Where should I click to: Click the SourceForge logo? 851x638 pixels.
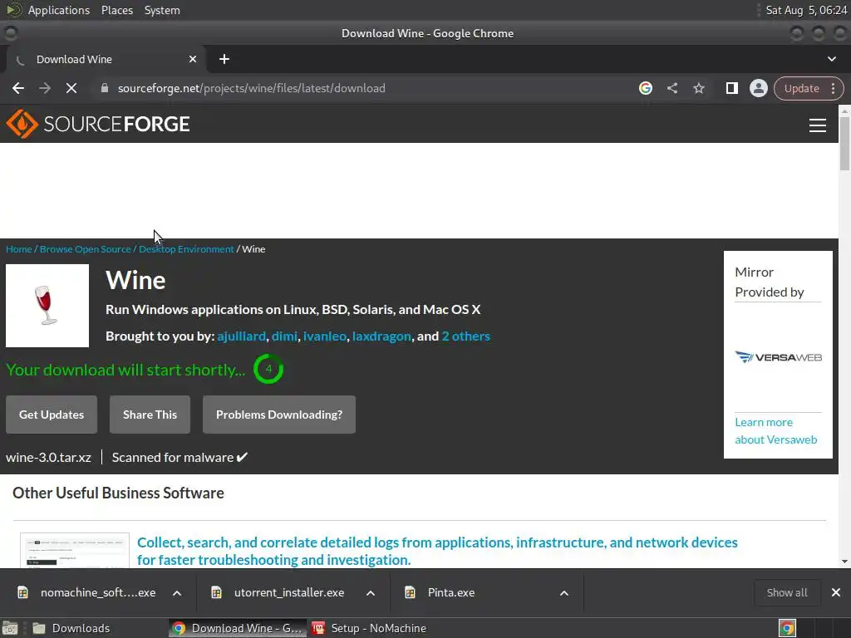pos(98,124)
